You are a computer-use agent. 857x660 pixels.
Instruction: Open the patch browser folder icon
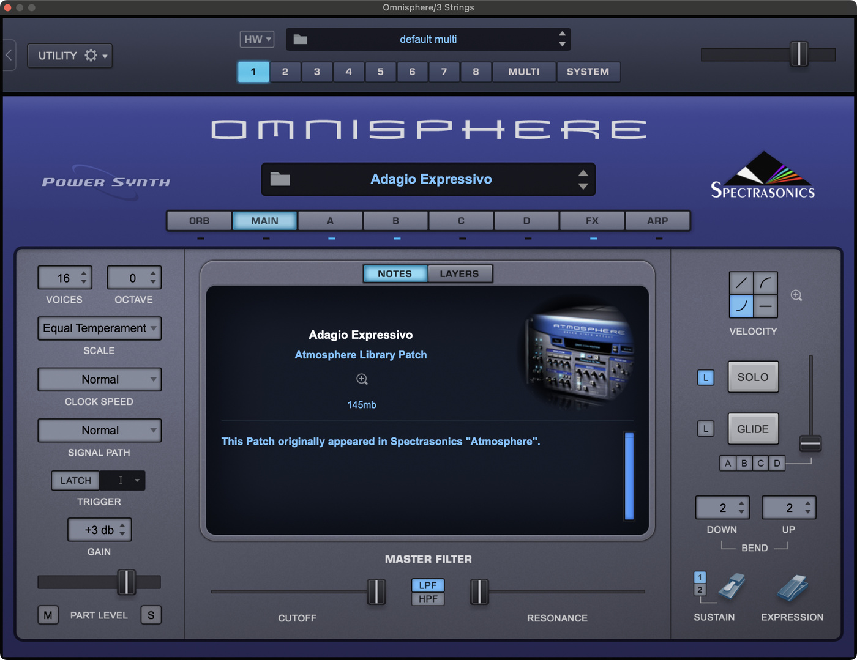pos(280,179)
